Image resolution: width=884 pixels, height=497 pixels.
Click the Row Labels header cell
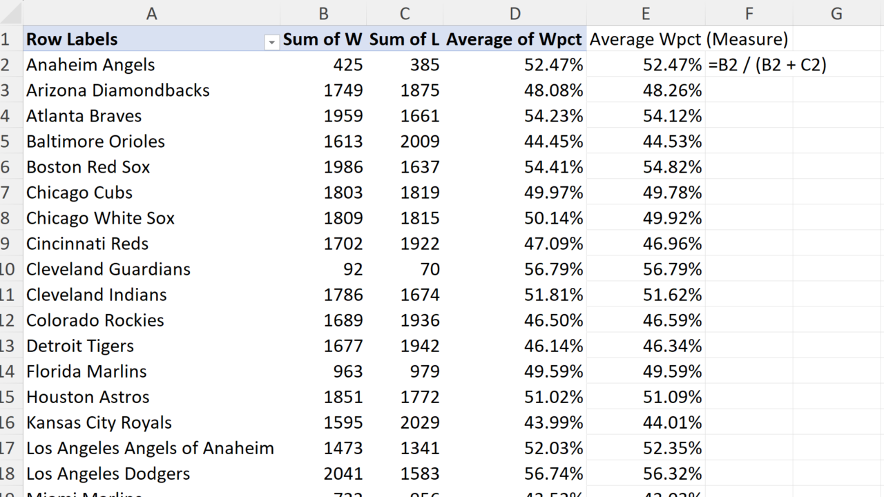138,39
